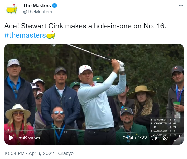Viewport: 187px width, 159px height.
Task: Go to @TheMasters handle
Action: (38, 12)
